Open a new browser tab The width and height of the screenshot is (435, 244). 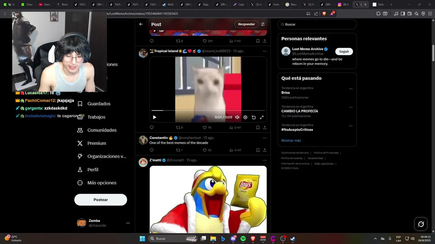(x=391, y=4)
